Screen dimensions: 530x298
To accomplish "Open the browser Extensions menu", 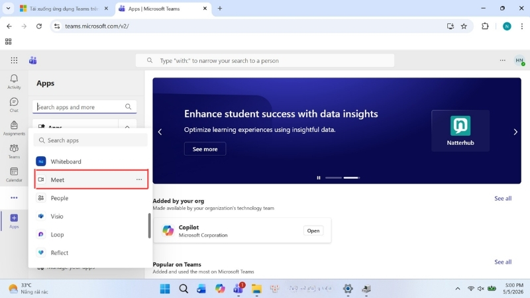I will [485, 26].
